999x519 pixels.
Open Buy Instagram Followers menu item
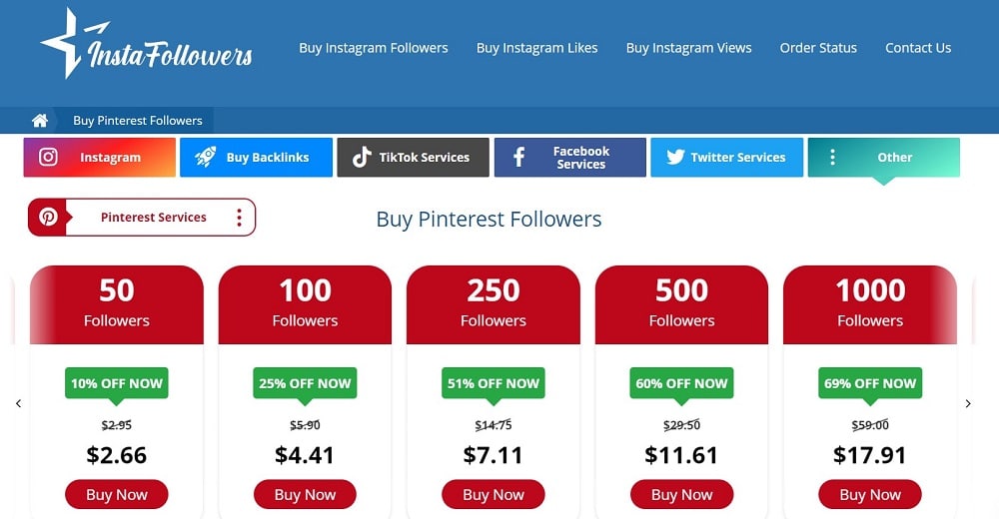coord(374,48)
